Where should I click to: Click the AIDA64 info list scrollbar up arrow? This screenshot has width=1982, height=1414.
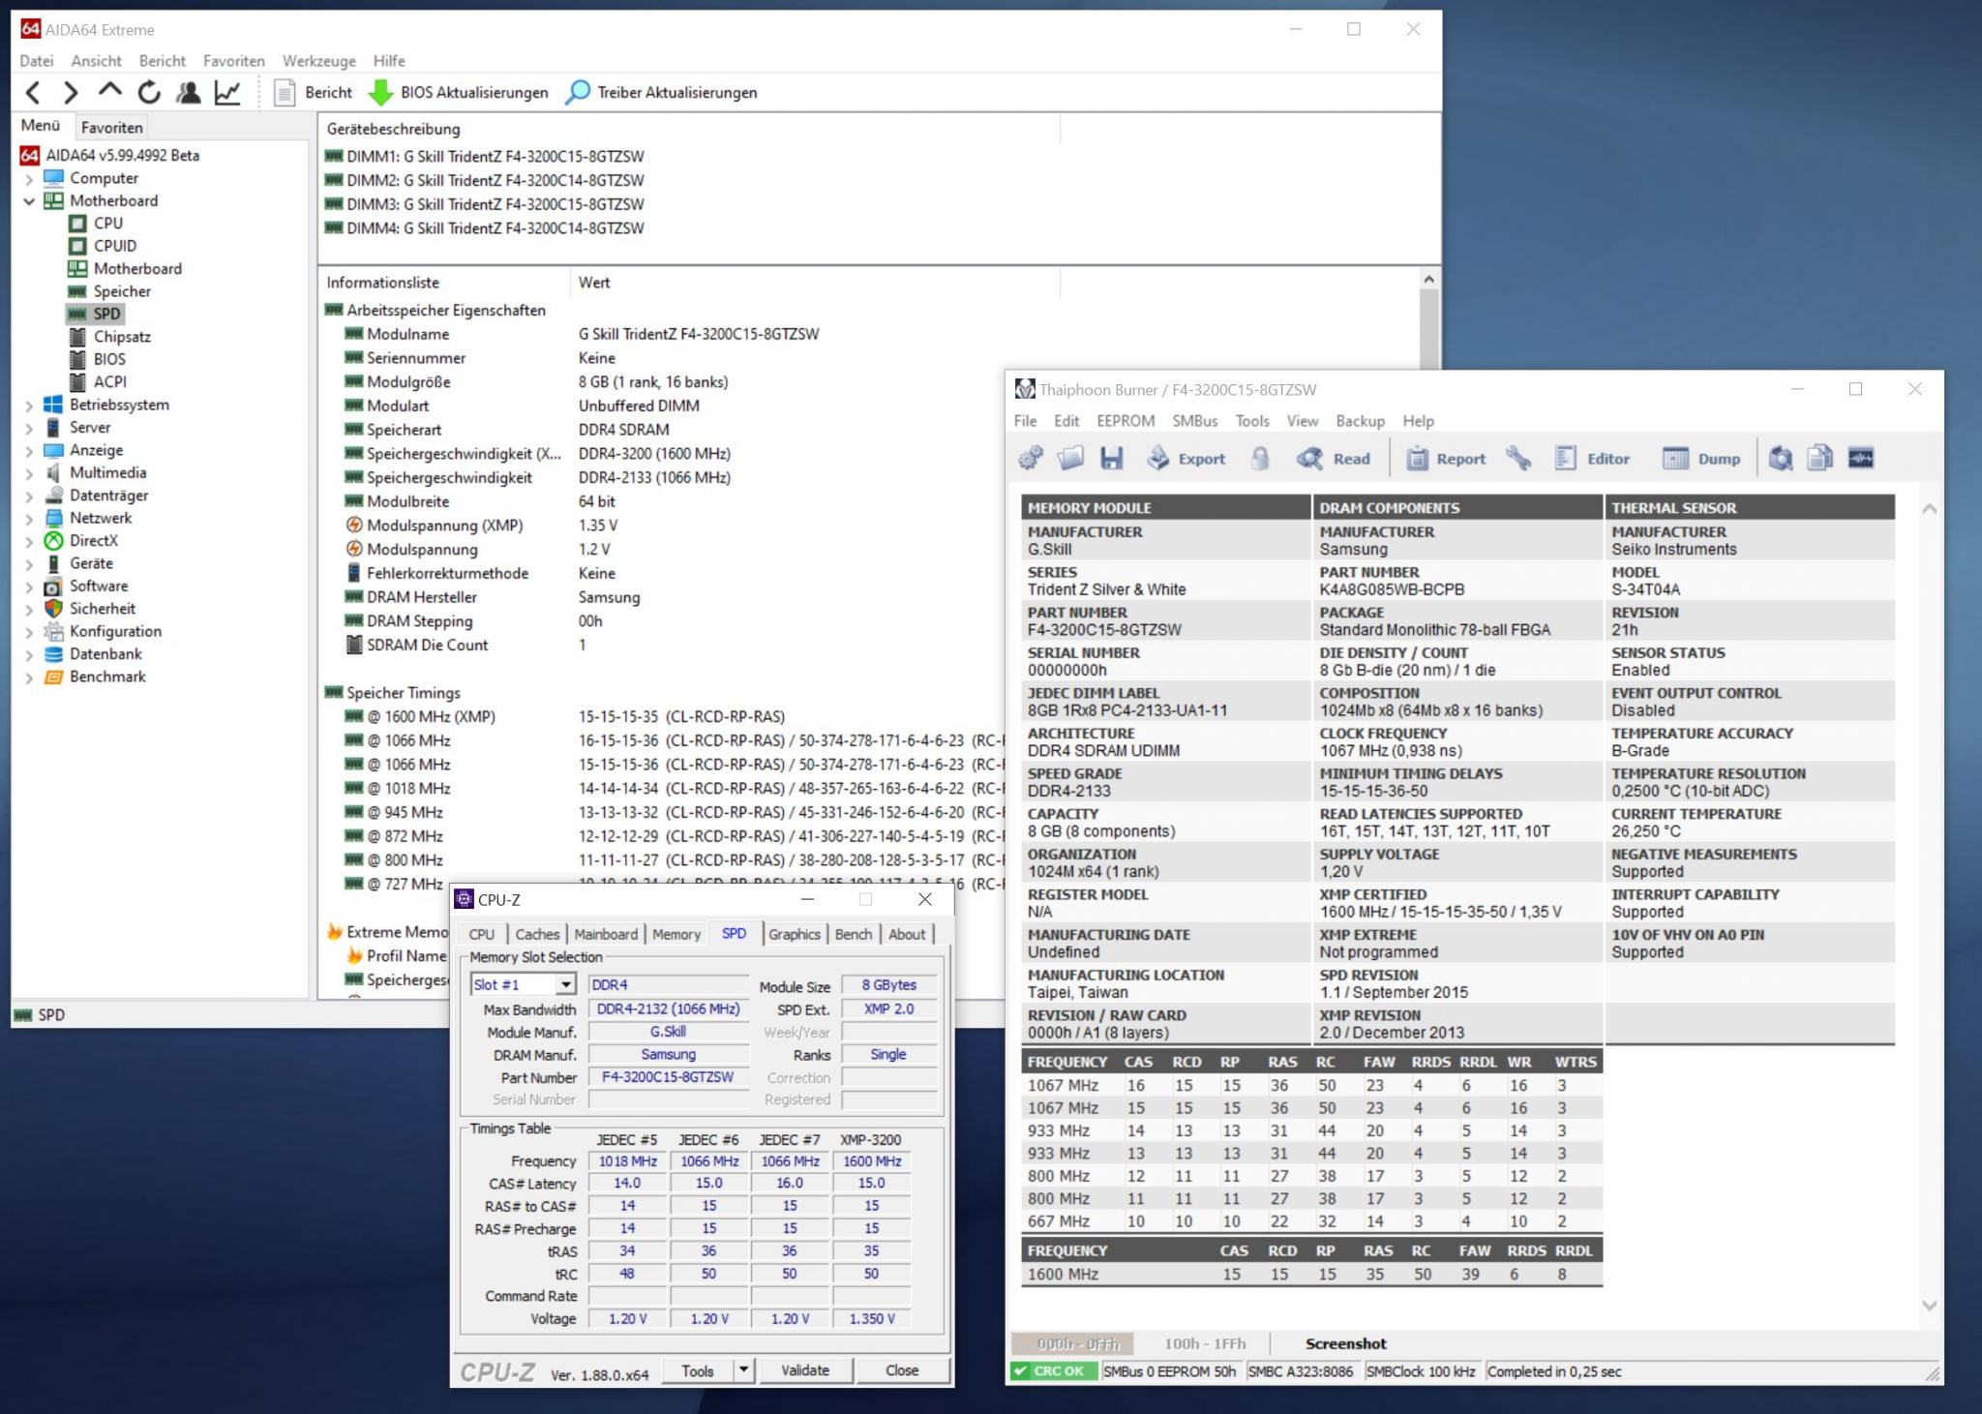[1429, 280]
